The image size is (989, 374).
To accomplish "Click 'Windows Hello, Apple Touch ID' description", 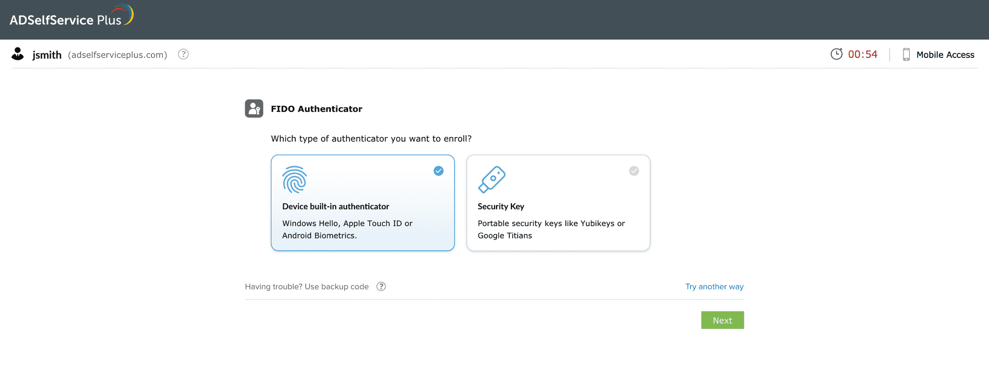I will coord(347,230).
